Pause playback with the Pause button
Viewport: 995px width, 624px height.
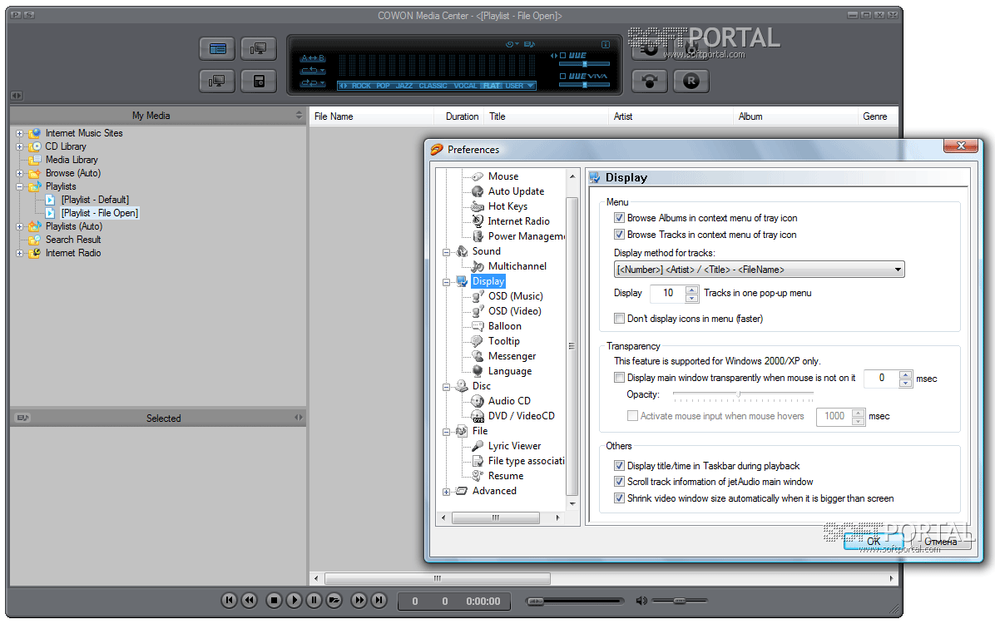pyautogui.click(x=314, y=600)
